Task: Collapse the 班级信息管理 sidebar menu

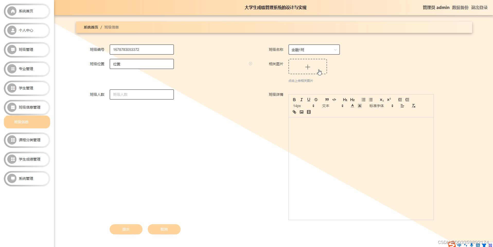Action: point(27,107)
